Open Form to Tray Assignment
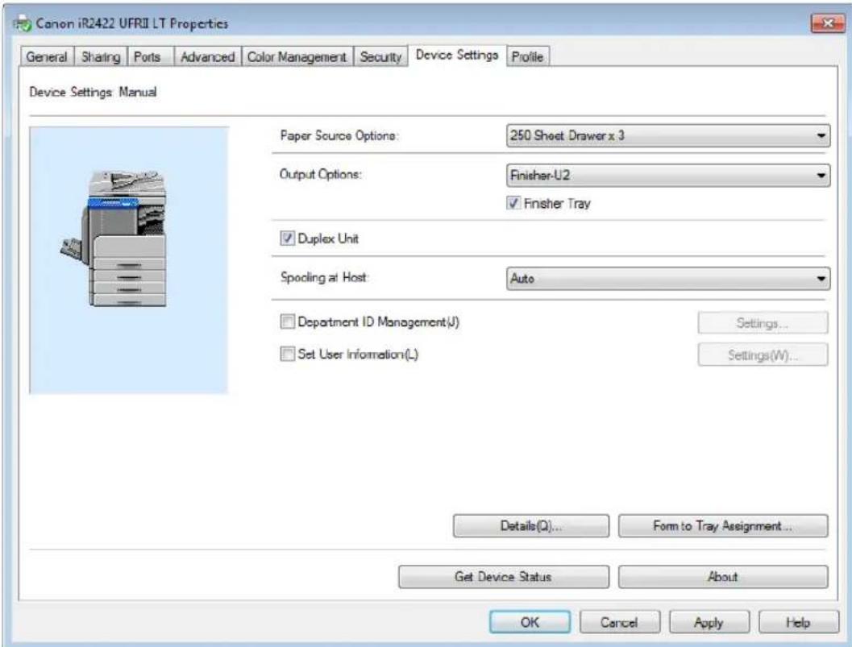Image resolution: width=852 pixels, height=647 pixels. click(723, 526)
